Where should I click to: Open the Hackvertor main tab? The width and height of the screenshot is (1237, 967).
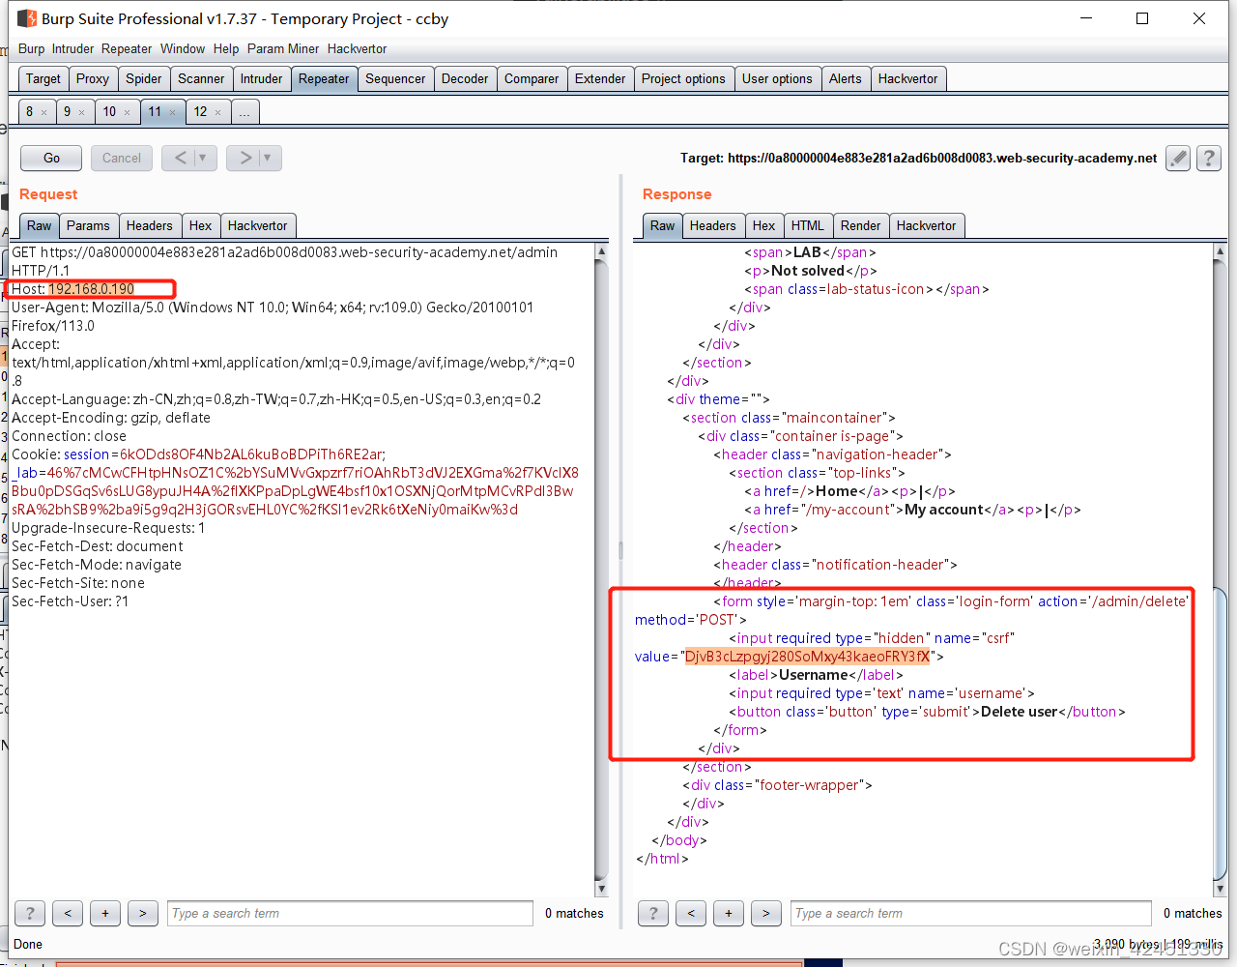point(908,78)
